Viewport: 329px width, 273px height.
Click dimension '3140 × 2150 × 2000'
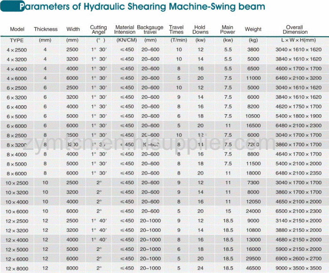(x=298, y=221)
